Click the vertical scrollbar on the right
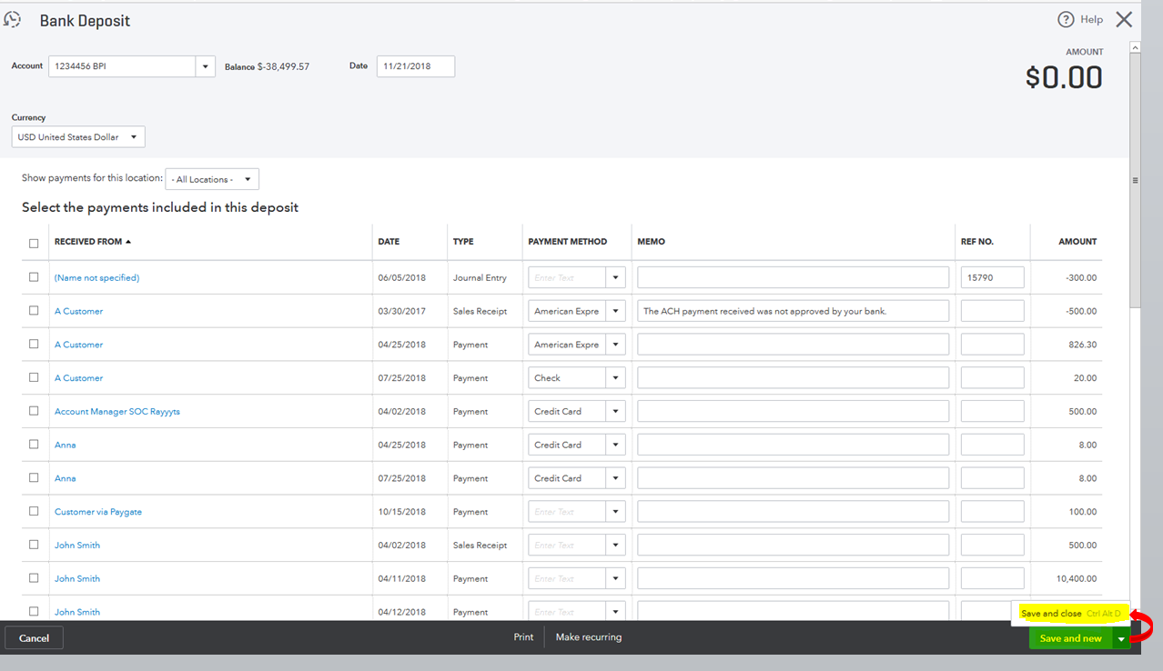The width and height of the screenshot is (1163, 671). pyautogui.click(x=1134, y=181)
